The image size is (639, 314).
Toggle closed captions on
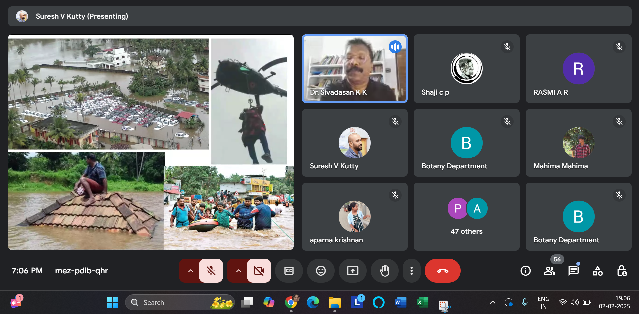289,271
